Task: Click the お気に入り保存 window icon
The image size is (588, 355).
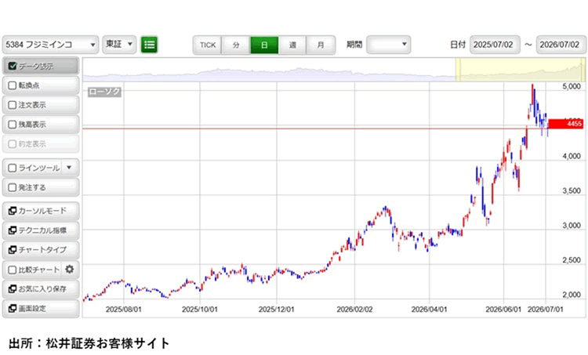Action: [x=12, y=288]
